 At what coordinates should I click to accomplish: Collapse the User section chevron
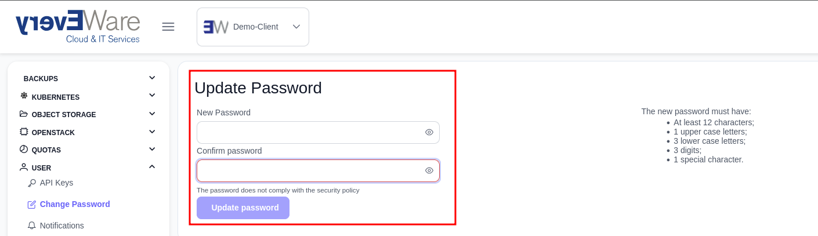(x=152, y=166)
